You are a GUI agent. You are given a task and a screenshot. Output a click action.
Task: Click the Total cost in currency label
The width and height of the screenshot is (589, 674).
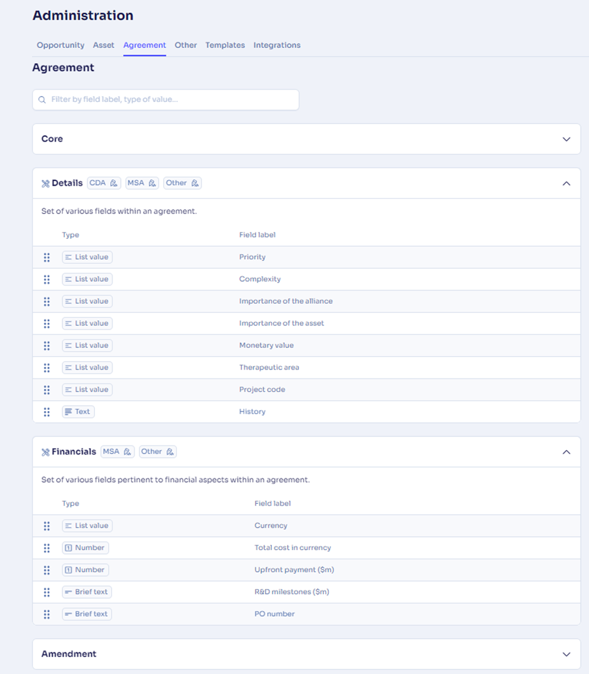click(293, 547)
